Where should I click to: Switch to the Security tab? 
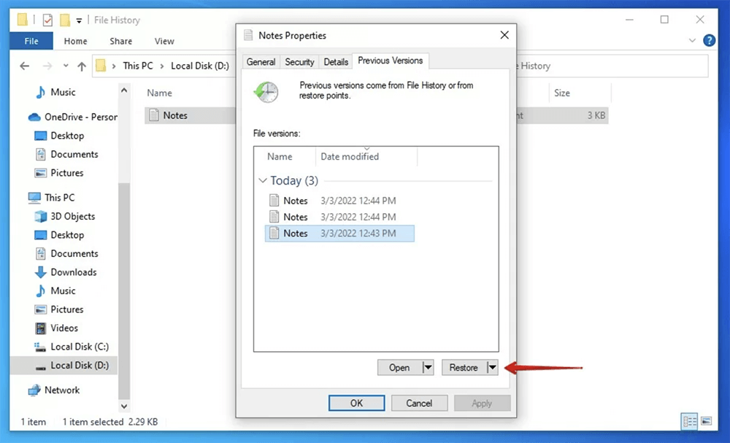[299, 61]
